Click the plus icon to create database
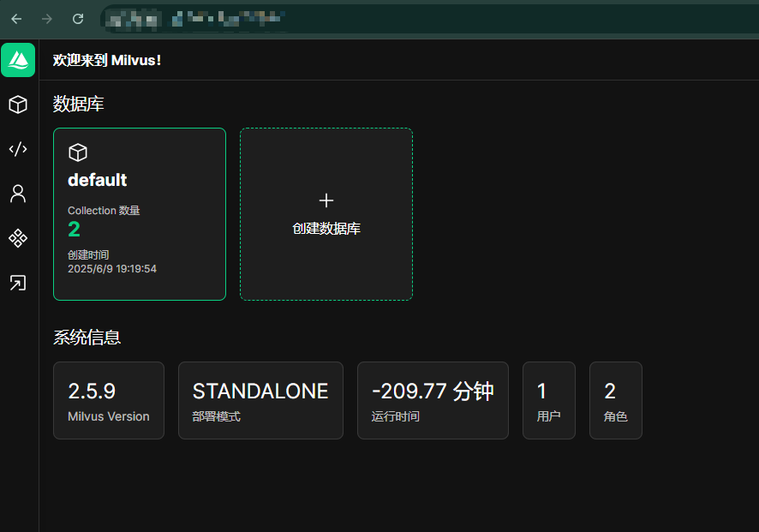This screenshot has height=532, width=759. tap(326, 200)
